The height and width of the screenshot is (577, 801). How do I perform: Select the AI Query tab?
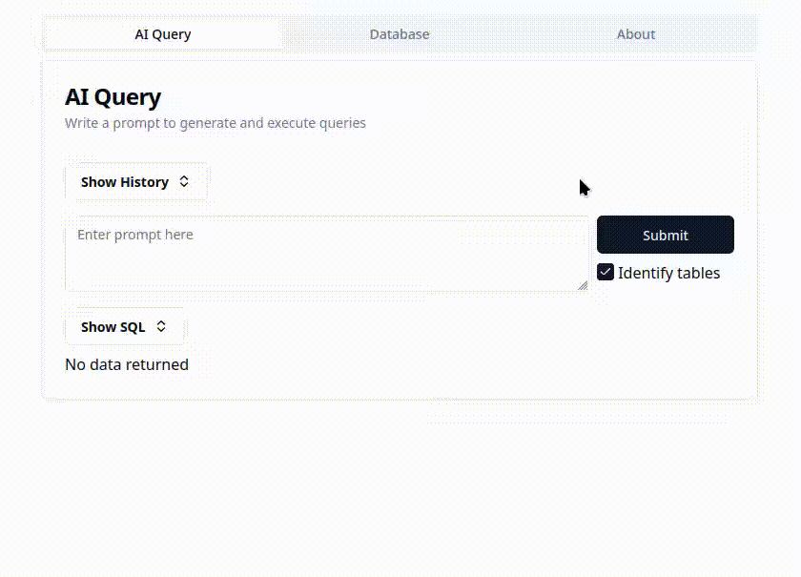[162, 33]
